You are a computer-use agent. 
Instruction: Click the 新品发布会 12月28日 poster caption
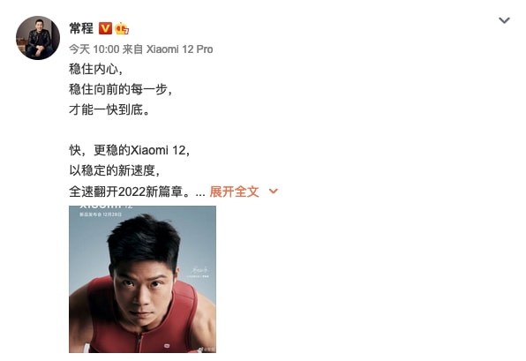101,214
